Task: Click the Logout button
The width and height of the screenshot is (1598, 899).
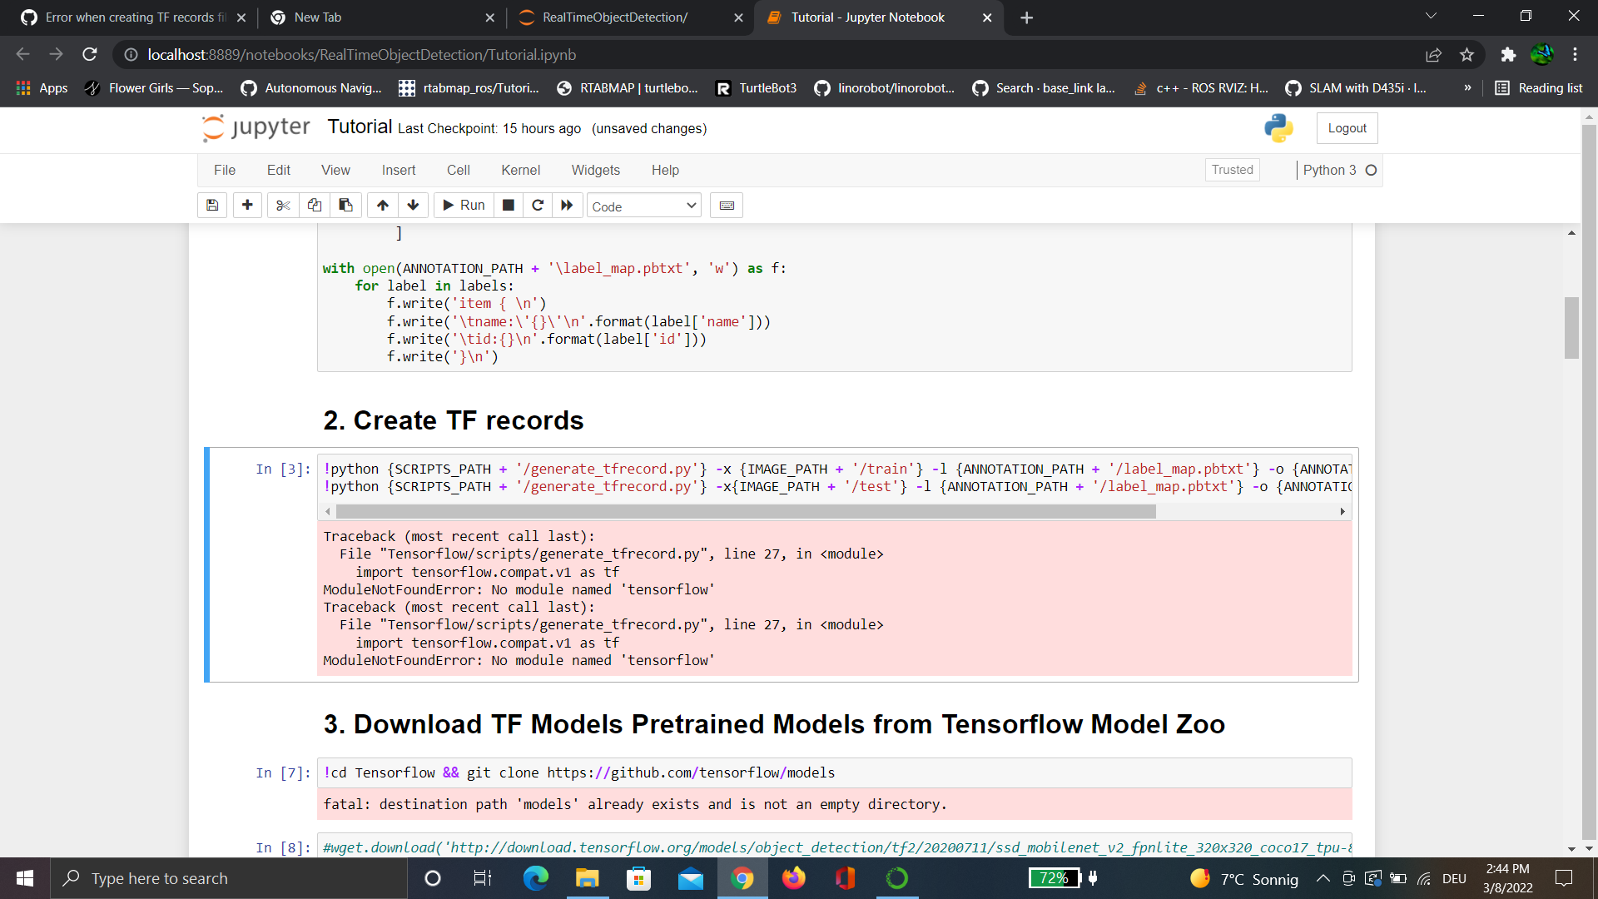Action: pyautogui.click(x=1347, y=128)
